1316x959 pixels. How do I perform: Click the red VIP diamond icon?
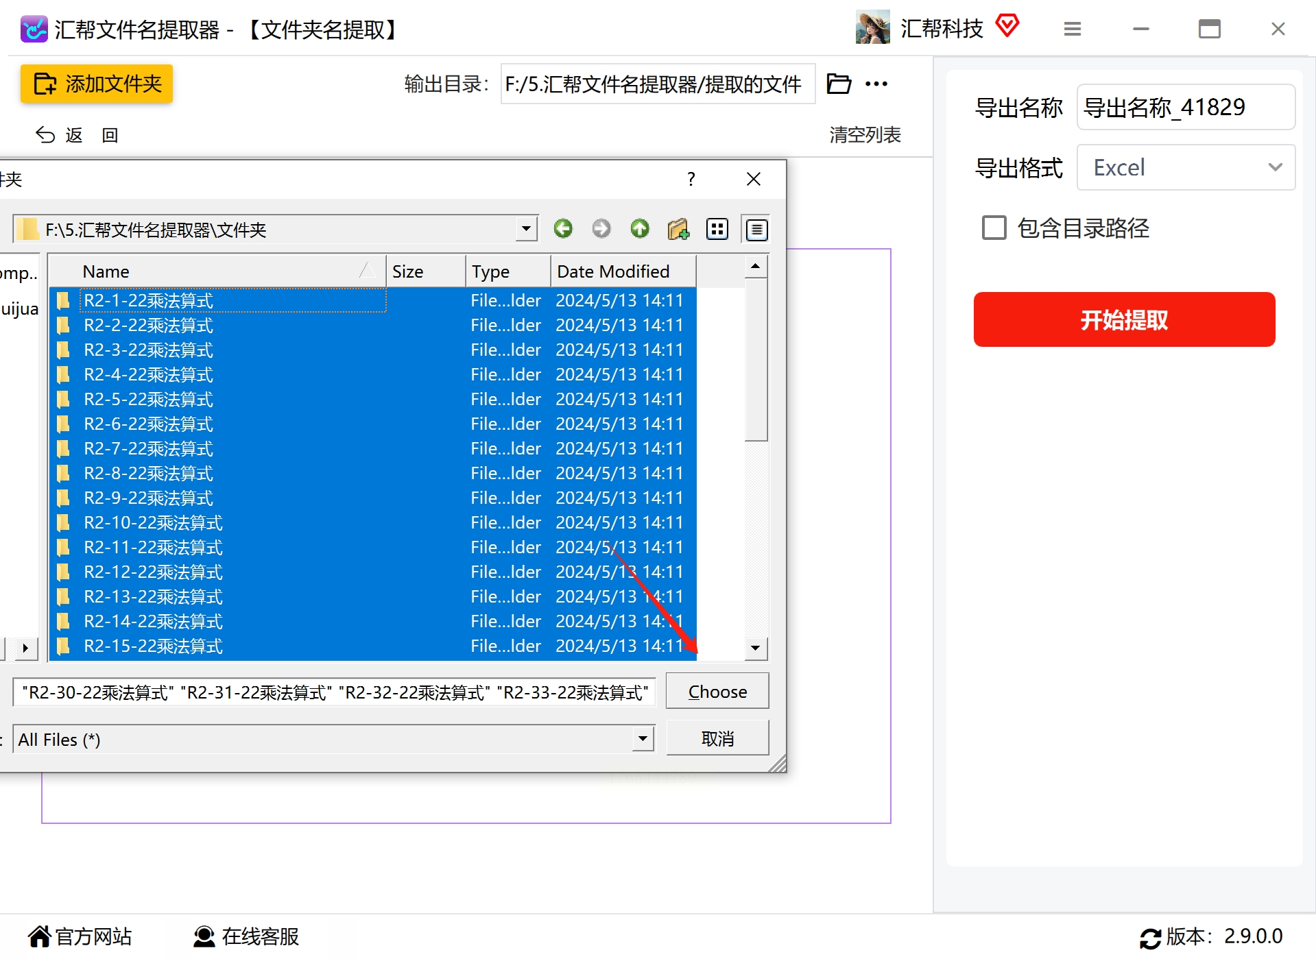click(x=1007, y=27)
